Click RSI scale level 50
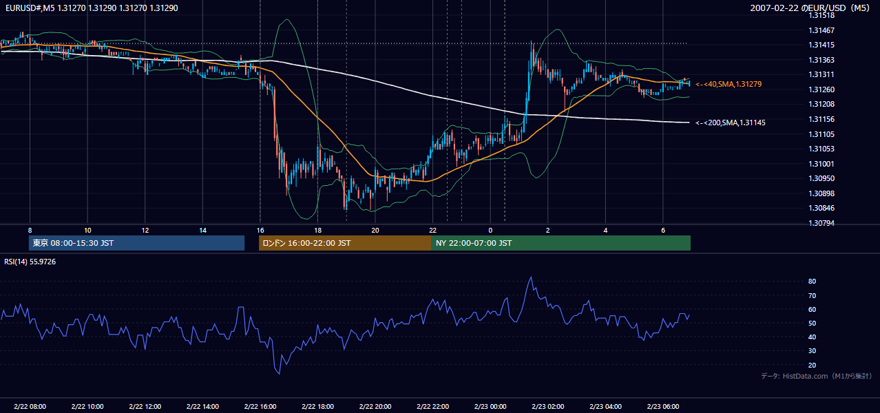Screen dimensions: 880x413 pos(813,323)
